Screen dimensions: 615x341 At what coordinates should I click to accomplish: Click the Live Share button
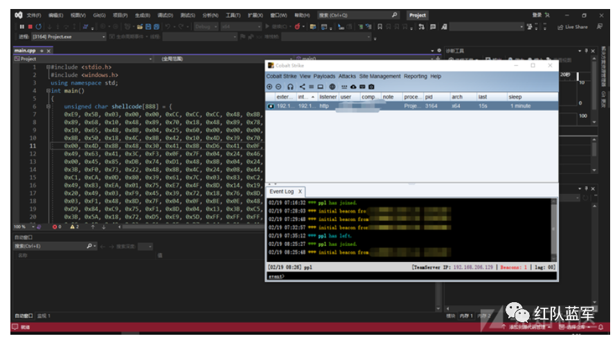point(573,27)
